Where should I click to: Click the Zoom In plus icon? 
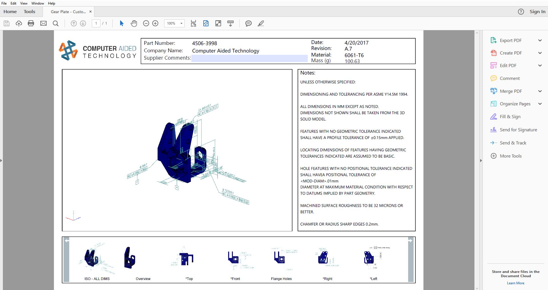coord(155,23)
